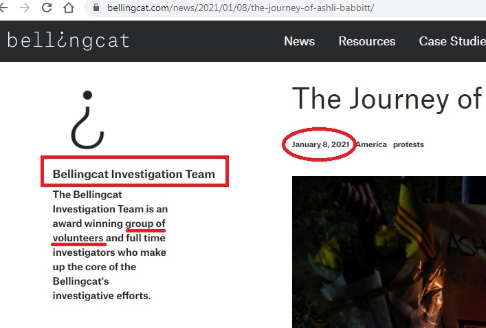Open the News menu item
486x328 pixels.
pos(299,41)
